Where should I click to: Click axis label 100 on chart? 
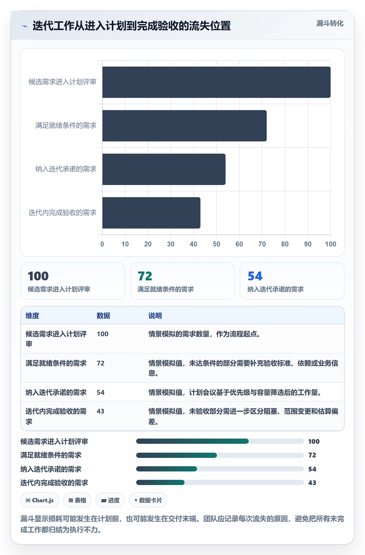tap(331, 244)
